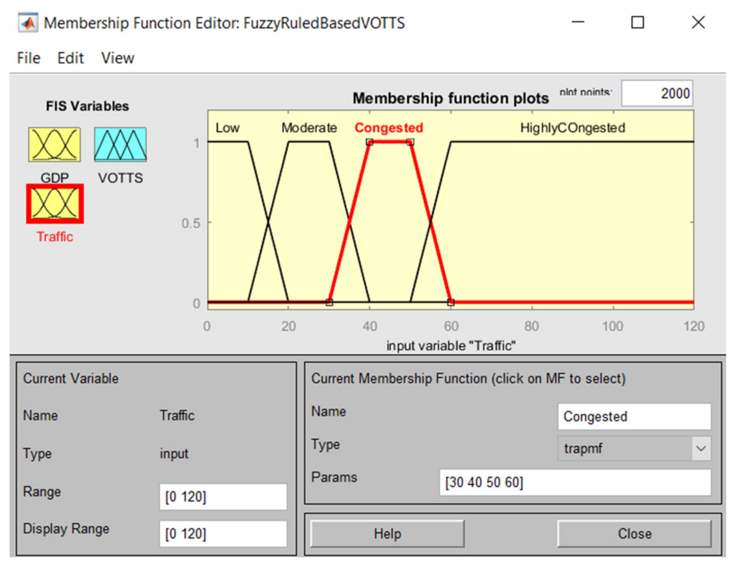This screenshot has height=569, width=737.
Task: Select the VOTTS output variable icon
Action: (120, 144)
